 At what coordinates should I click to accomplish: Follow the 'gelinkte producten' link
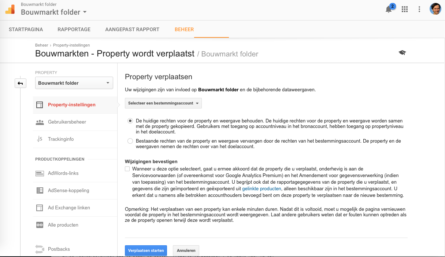(x=262, y=189)
